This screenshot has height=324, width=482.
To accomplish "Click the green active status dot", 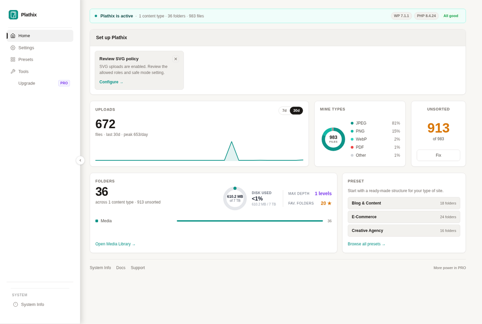I will [x=96, y=16].
